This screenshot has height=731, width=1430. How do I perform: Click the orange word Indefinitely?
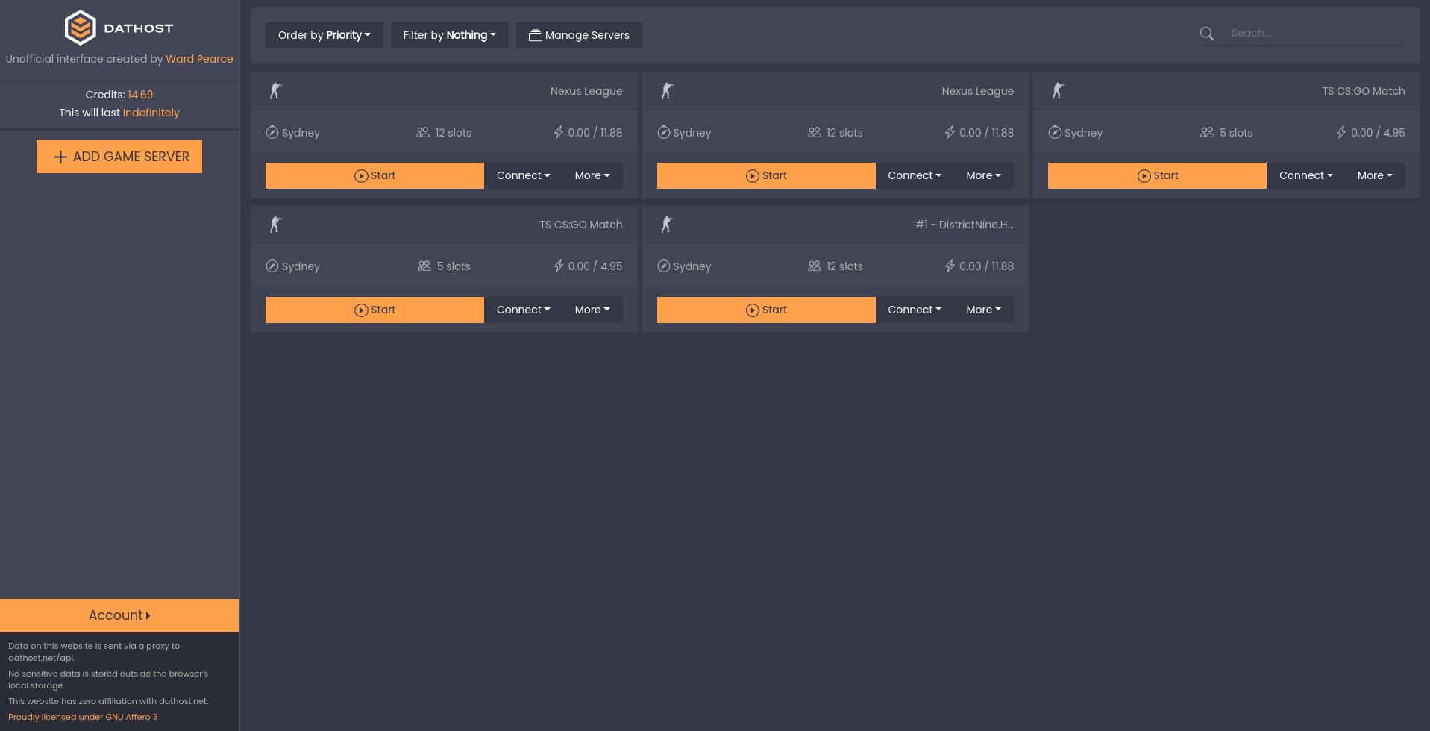click(151, 113)
